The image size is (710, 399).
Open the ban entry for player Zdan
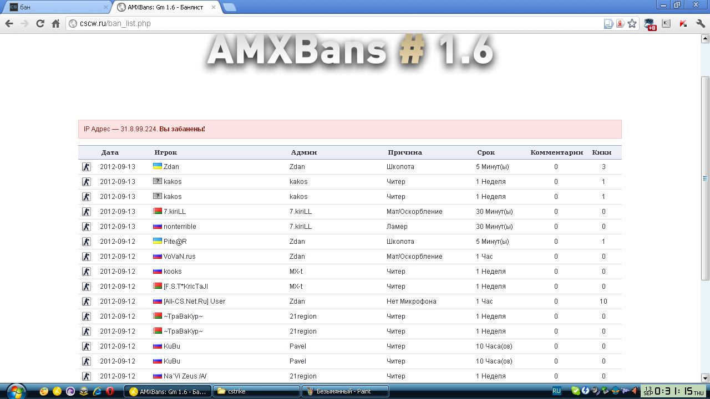pyautogui.click(x=171, y=166)
